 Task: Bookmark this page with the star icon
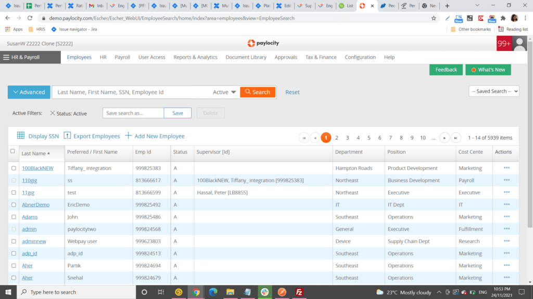pyautogui.click(x=434, y=18)
